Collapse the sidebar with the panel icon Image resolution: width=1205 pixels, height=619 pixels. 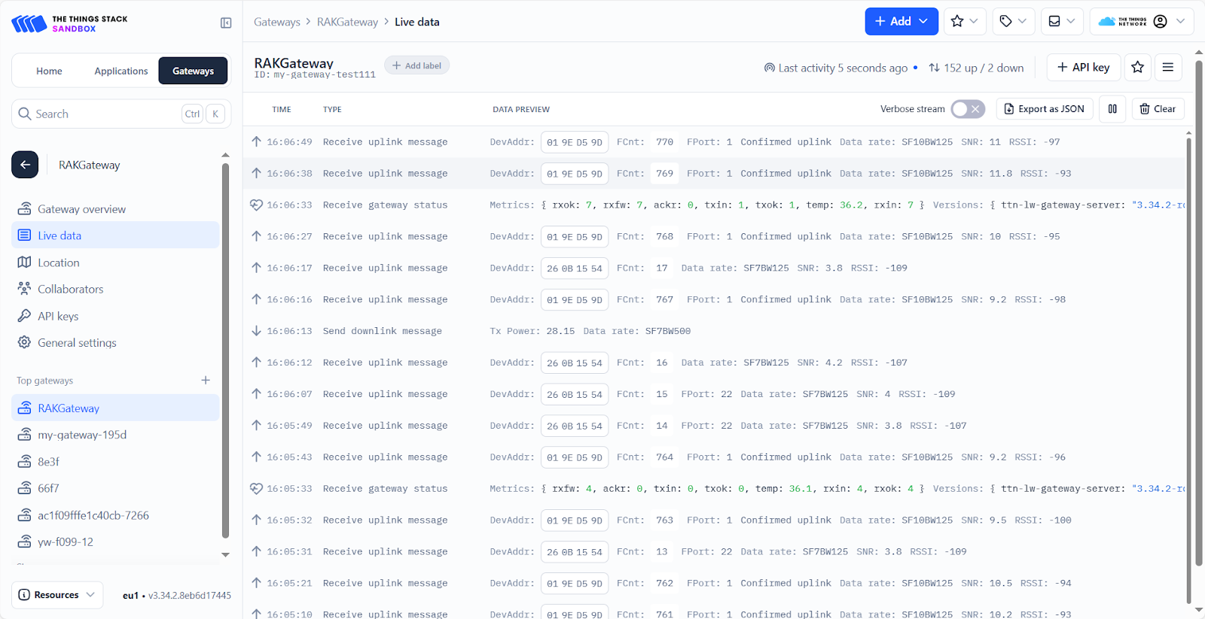click(226, 23)
